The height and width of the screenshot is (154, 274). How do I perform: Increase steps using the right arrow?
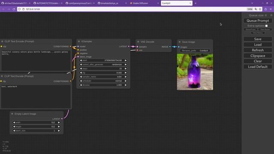click(125, 68)
